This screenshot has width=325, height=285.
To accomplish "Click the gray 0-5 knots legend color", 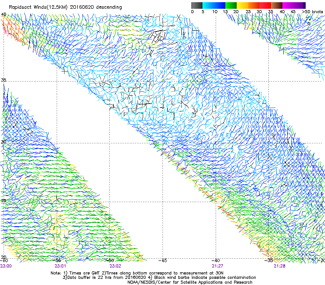I will tap(197, 5).
